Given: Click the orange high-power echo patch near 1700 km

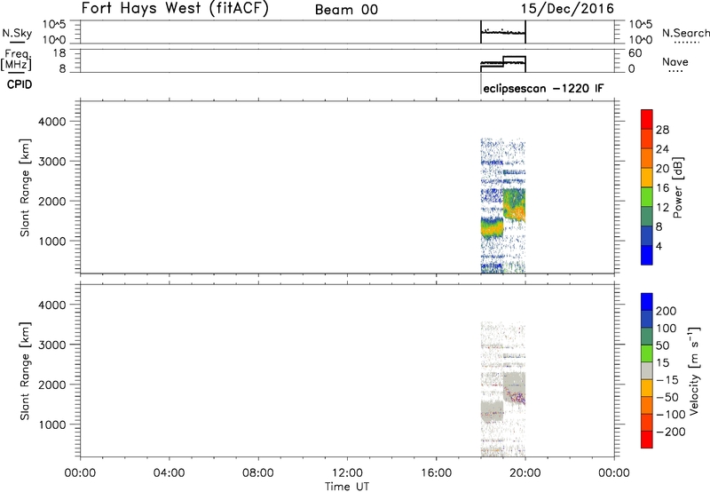Looking at the screenshot, I should (x=517, y=210).
